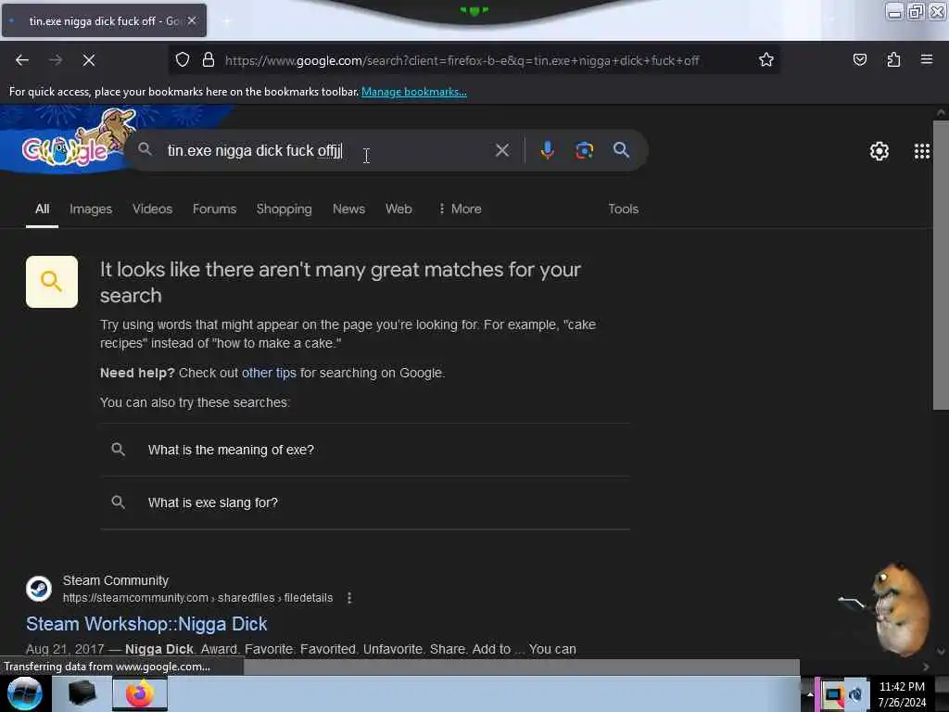Open the search Tools options
The image size is (949, 712).
click(624, 209)
